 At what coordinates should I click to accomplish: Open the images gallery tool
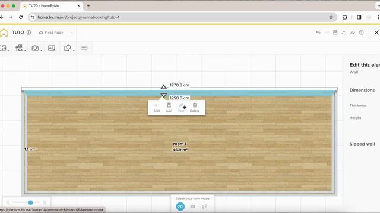click(52, 48)
